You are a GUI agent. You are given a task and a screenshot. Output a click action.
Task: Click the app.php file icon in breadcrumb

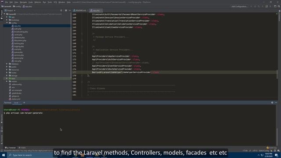[x=24, y=7]
